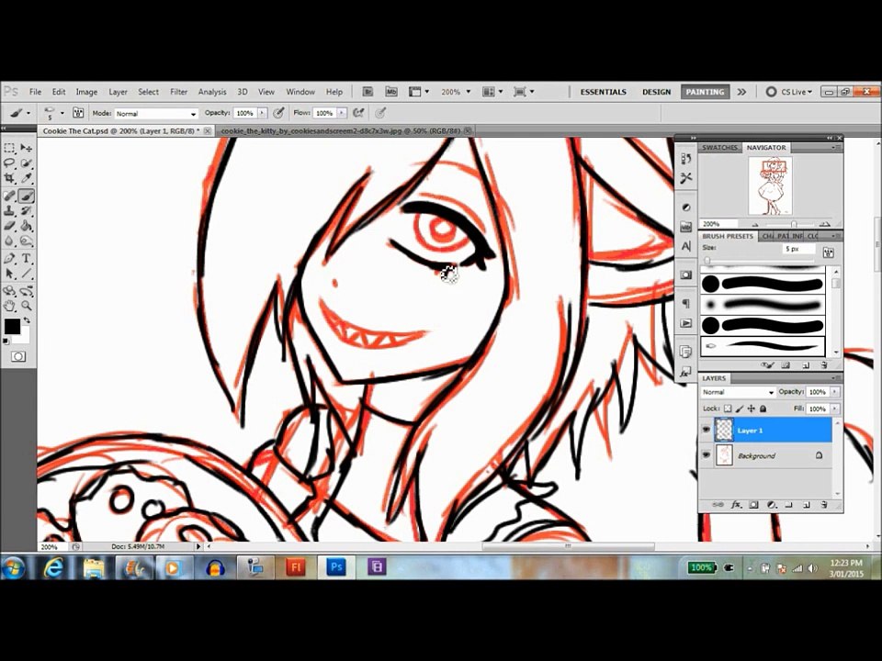This screenshot has height=661, width=882.
Task: Select the Paint Bucket tool
Action: [27, 226]
